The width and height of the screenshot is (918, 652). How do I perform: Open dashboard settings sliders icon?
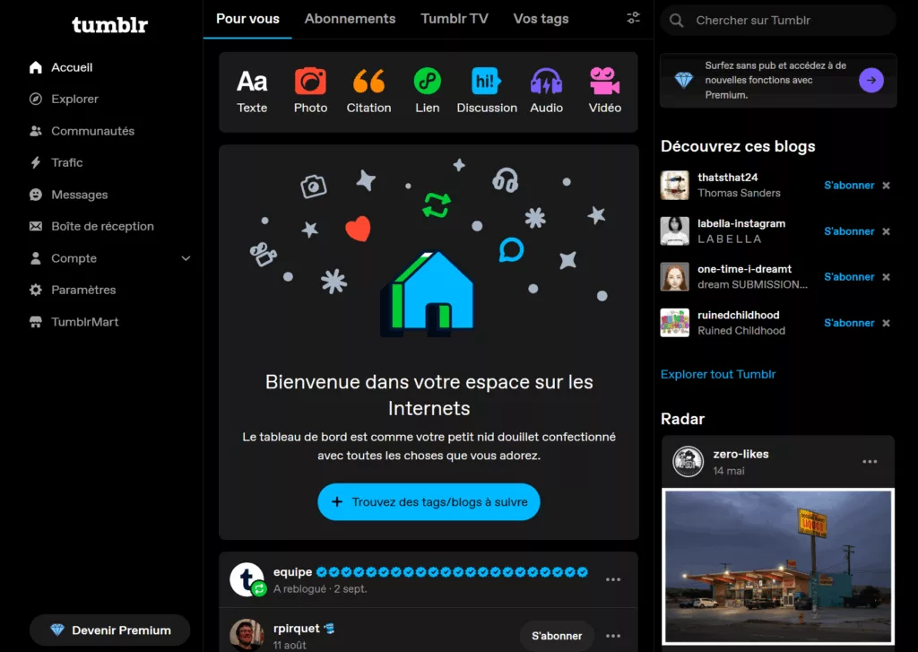[x=634, y=18]
